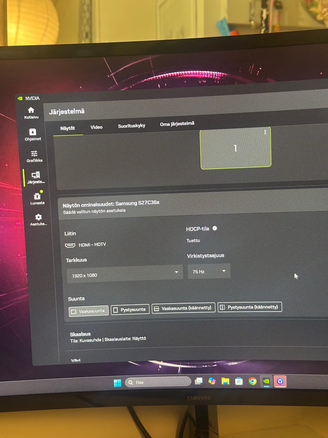This screenshot has height=438, width=328.
Task: Open the pink-purple taskbar app icon
Action: pyautogui.click(x=280, y=381)
